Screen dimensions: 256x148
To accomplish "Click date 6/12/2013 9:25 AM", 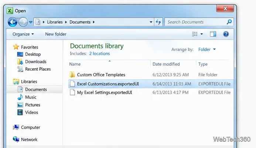I will 170,75.
